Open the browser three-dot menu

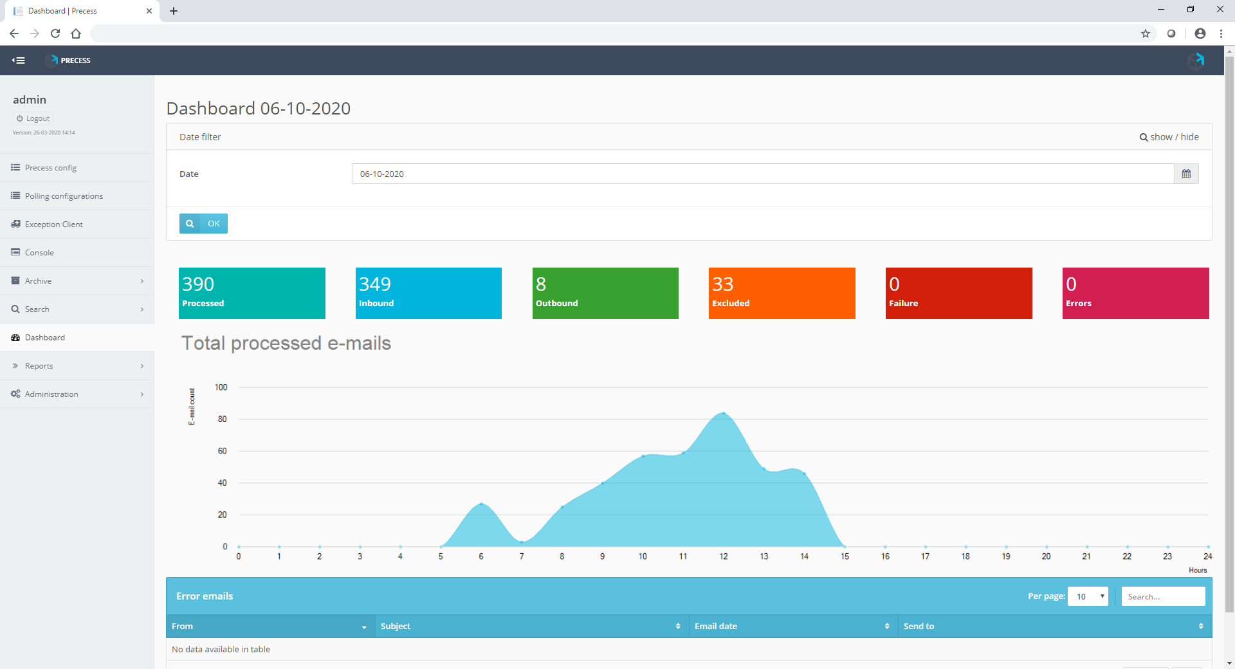click(x=1221, y=33)
